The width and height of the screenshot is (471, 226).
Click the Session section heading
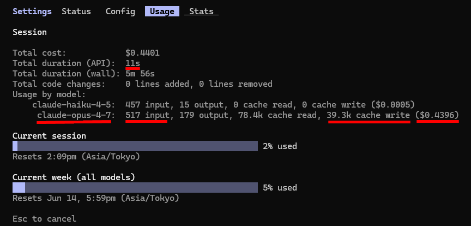(29, 32)
